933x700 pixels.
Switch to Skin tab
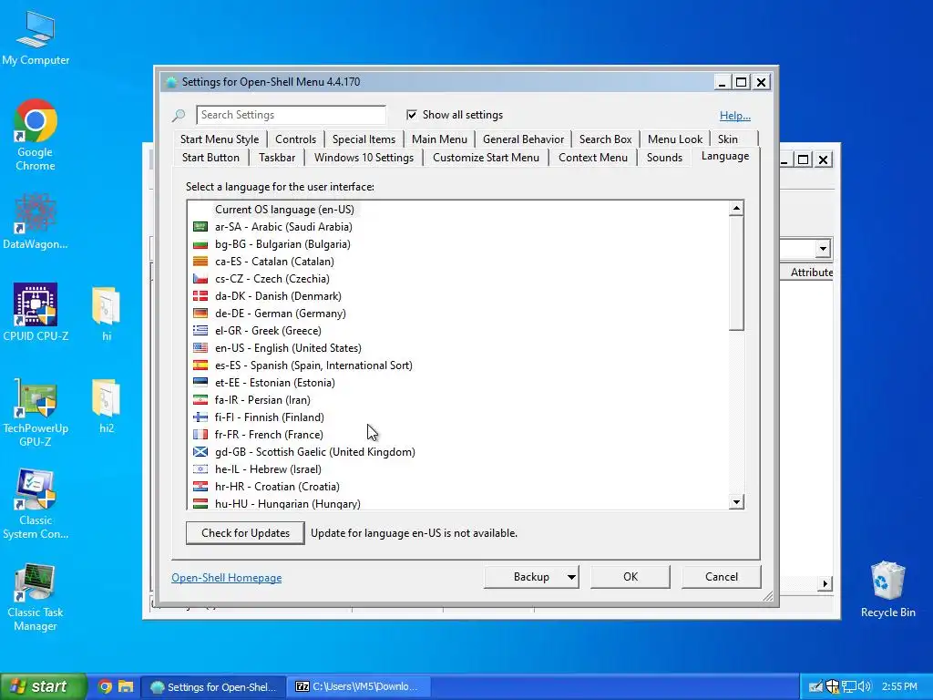727,139
